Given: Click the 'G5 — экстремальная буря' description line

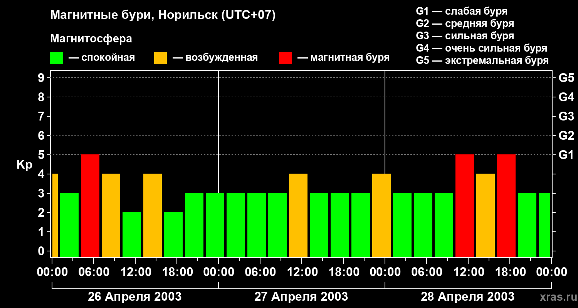Looking at the screenshot, I should (482, 60).
